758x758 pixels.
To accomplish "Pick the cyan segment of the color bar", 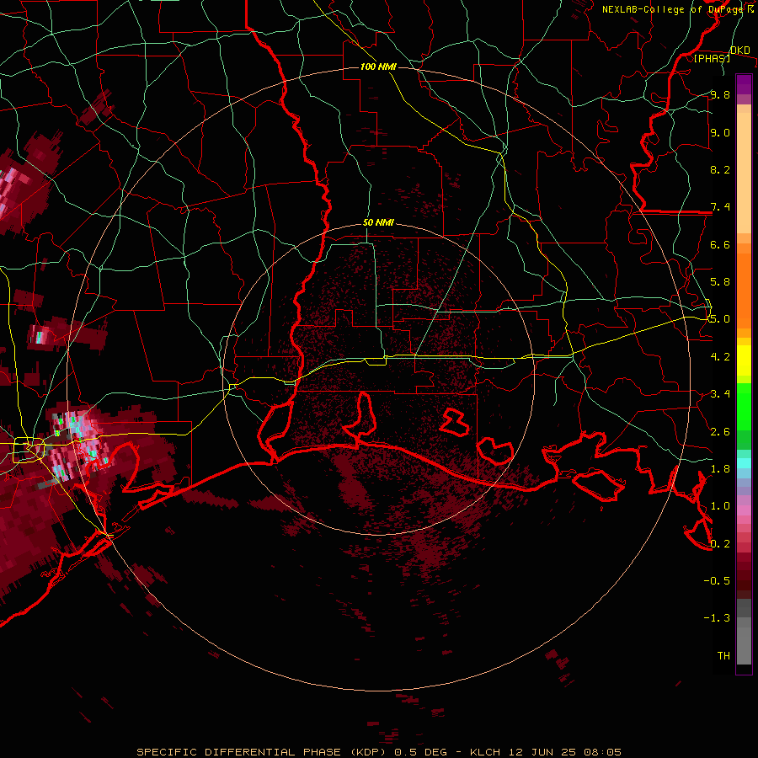I will pos(744,462).
